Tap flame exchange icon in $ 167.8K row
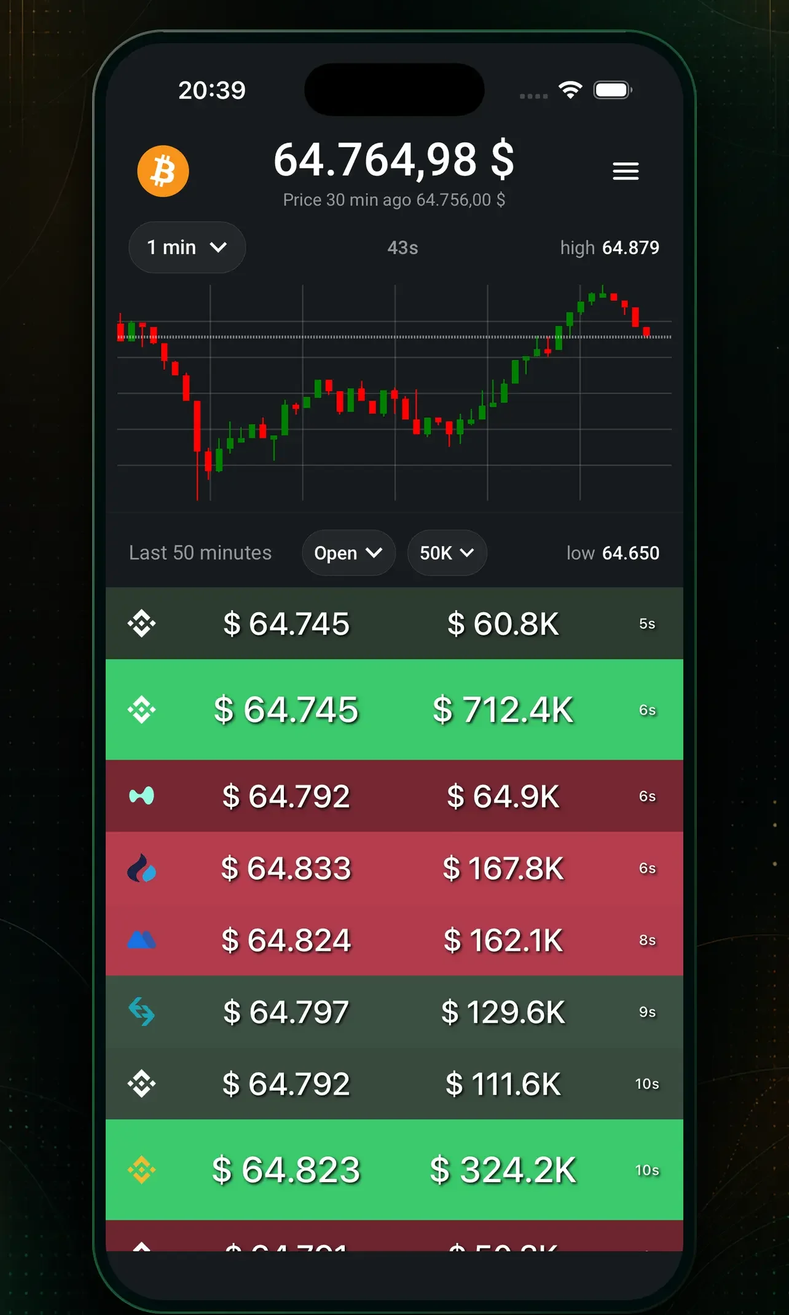The height and width of the screenshot is (1315, 789). coord(141,868)
